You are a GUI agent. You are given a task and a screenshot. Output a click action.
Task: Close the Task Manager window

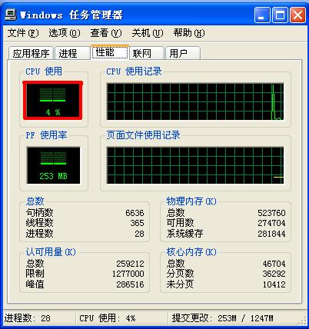click(x=297, y=15)
